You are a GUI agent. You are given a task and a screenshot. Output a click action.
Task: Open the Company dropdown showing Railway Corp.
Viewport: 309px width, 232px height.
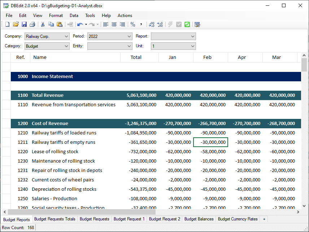(x=47, y=36)
